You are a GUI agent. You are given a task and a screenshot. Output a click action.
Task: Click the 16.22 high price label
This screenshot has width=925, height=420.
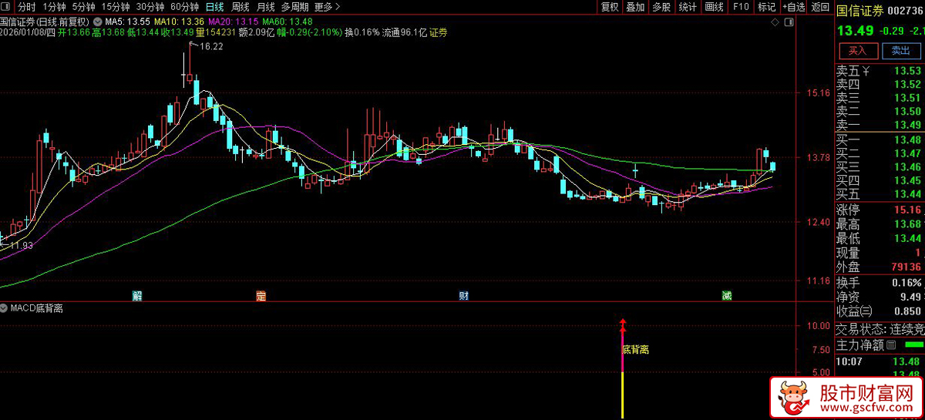tap(211, 47)
